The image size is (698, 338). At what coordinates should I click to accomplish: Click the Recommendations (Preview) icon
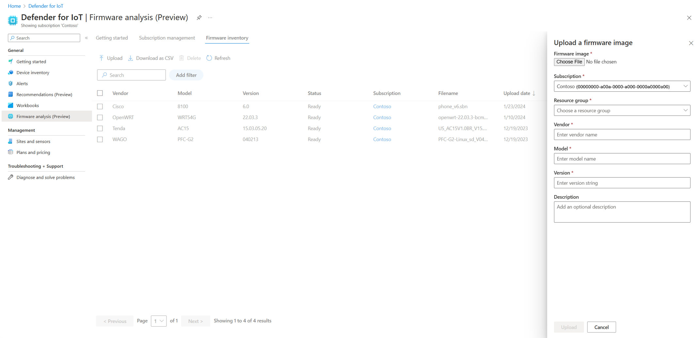tap(11, 94)
